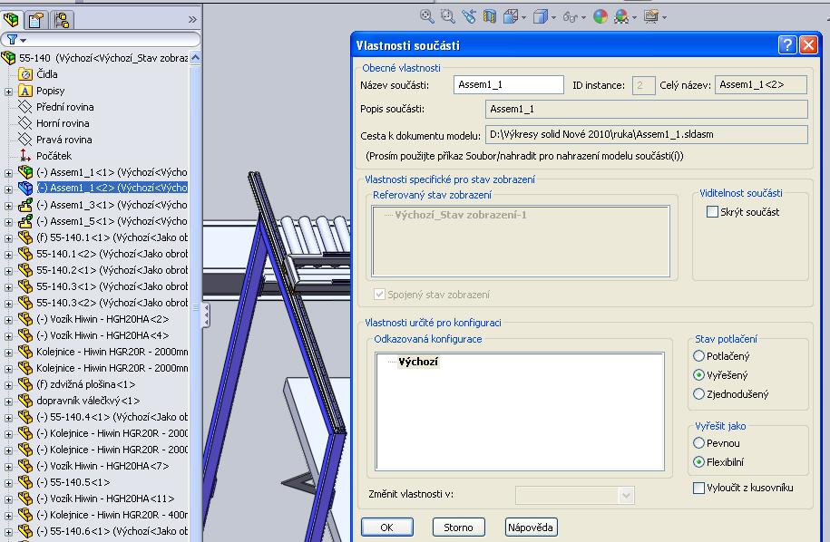Activate the Section View icon

tap(490, 15)
